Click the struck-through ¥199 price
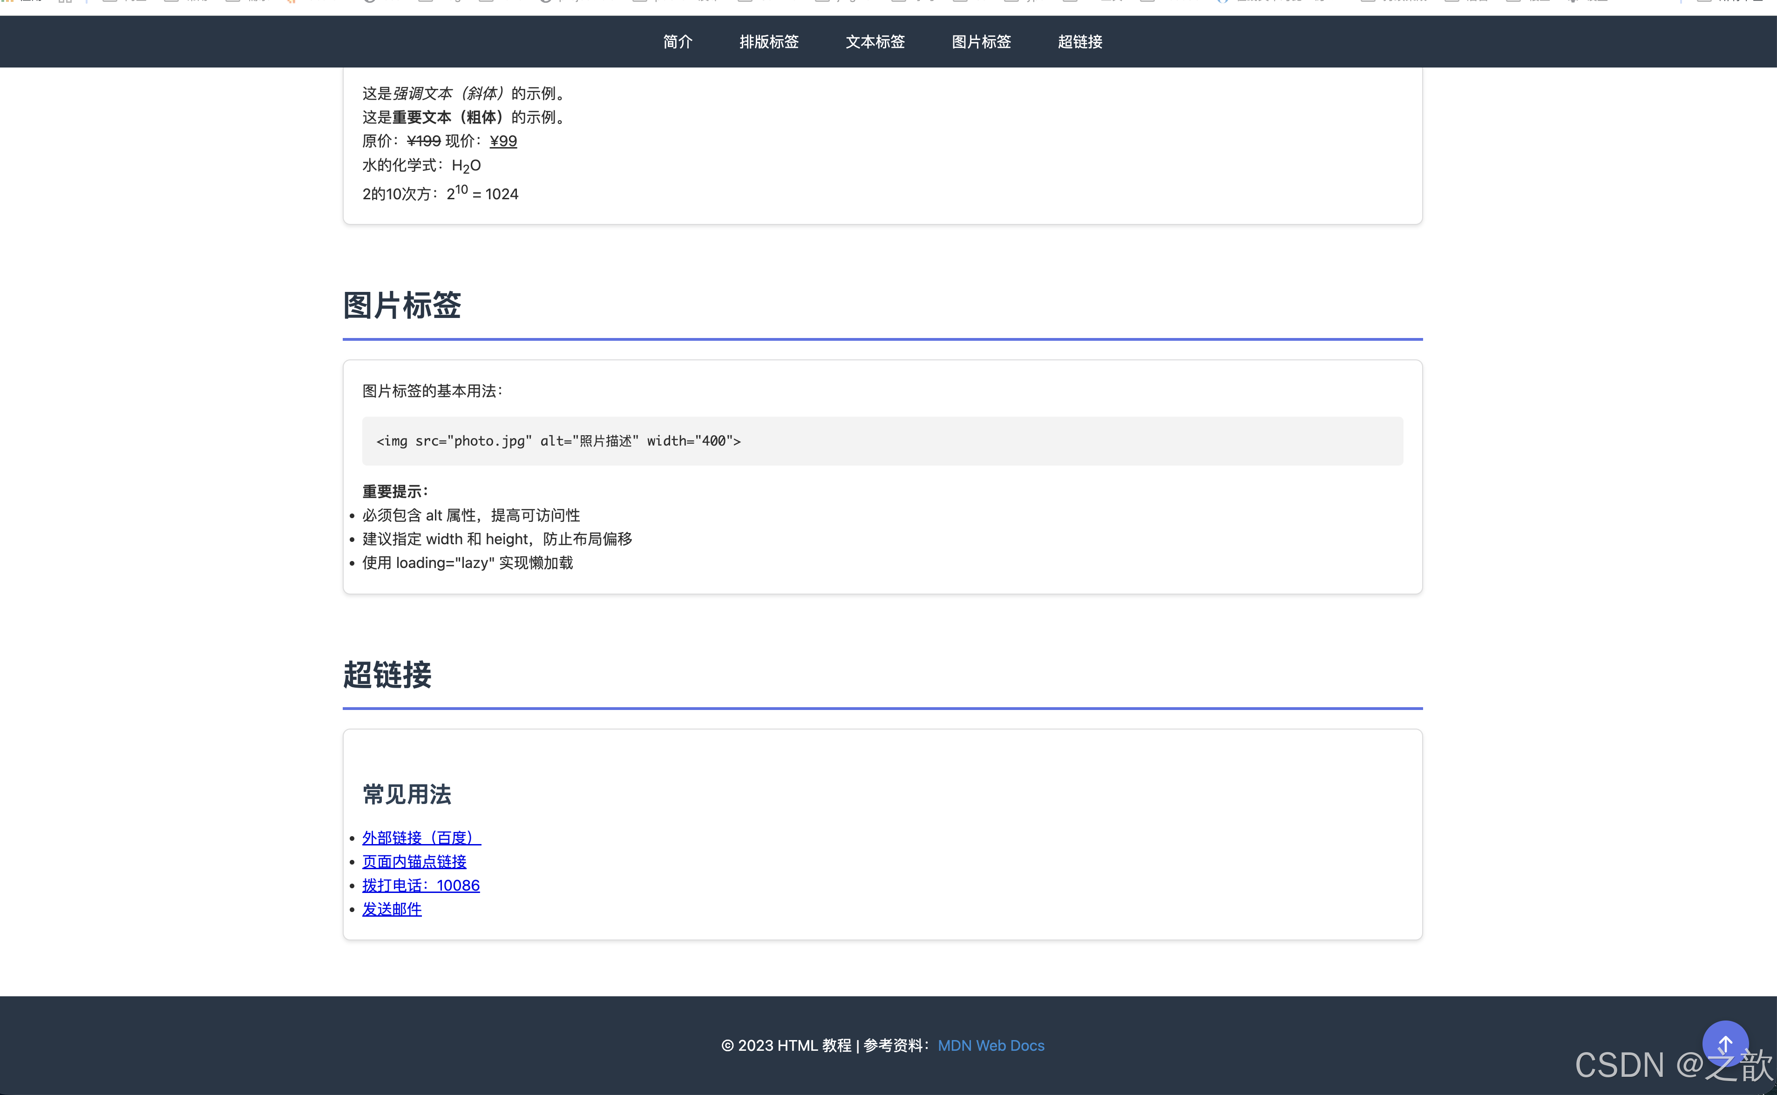The image size is (1777, 1095). click(x=423, y=141)
